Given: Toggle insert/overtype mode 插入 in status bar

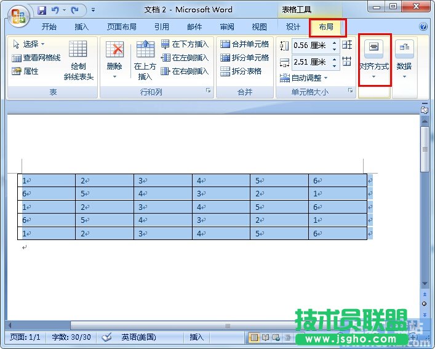Looking at the screenshot, I should click(196, 337).
